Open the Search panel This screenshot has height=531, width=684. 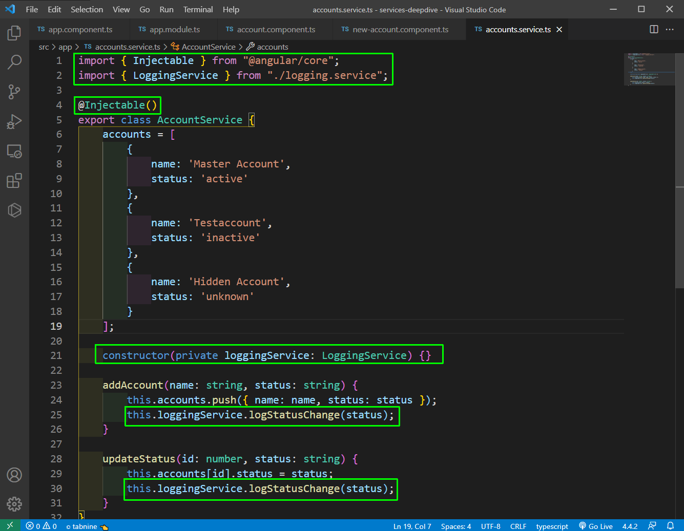14,62
